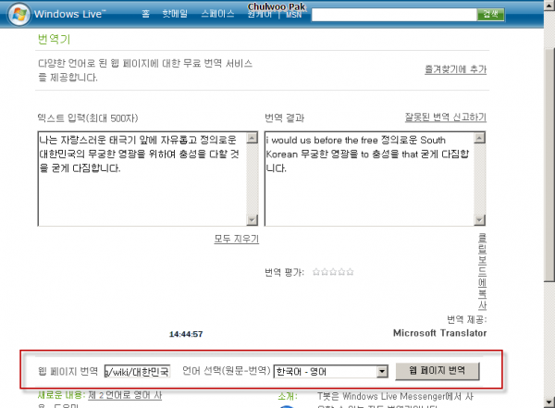Open the 홈 menu item
This screenshot has height=408, width=555.
146,14
